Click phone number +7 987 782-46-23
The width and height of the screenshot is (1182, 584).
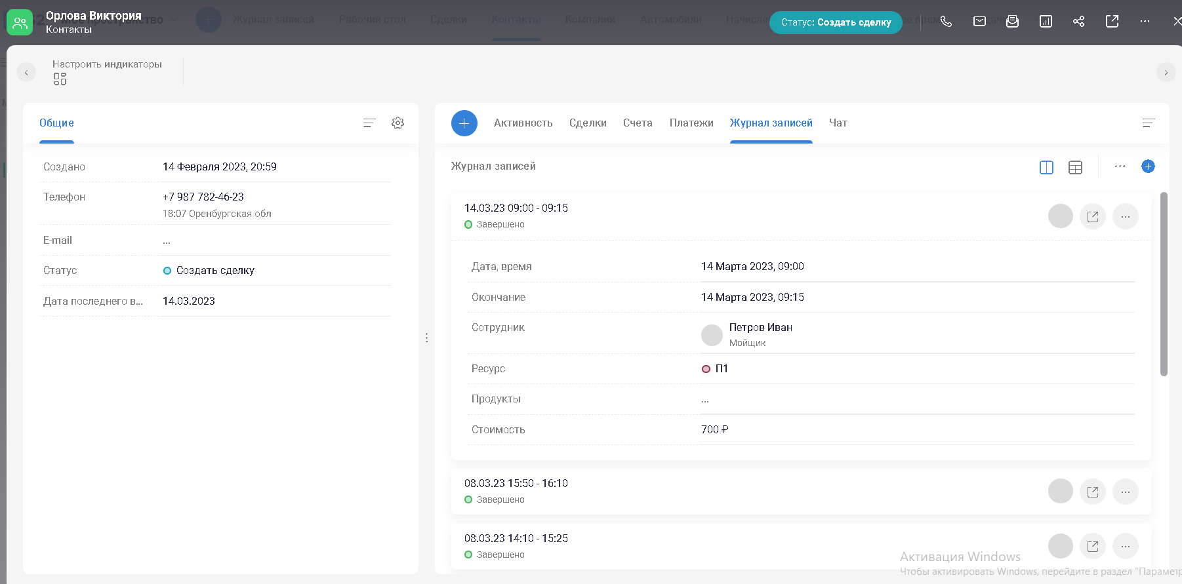point(203,197)
